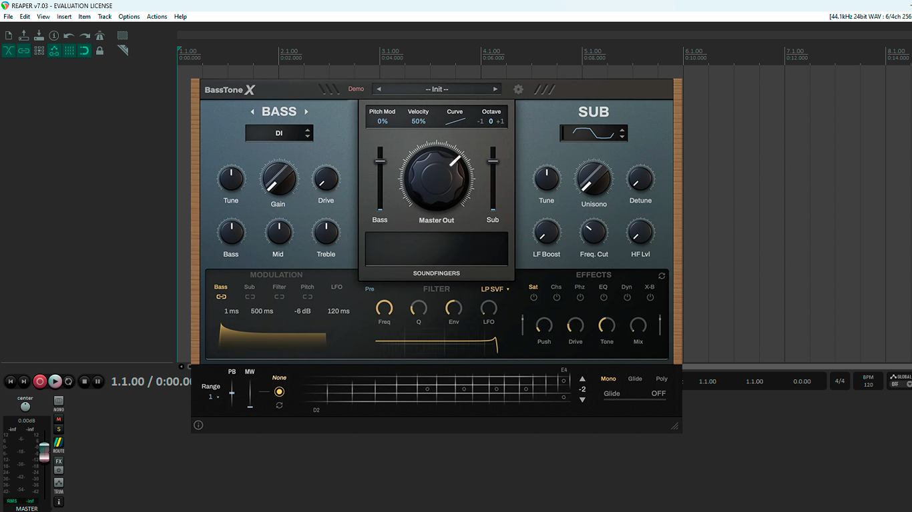Open the LP SVF filter type dropdown

point(495,289)
